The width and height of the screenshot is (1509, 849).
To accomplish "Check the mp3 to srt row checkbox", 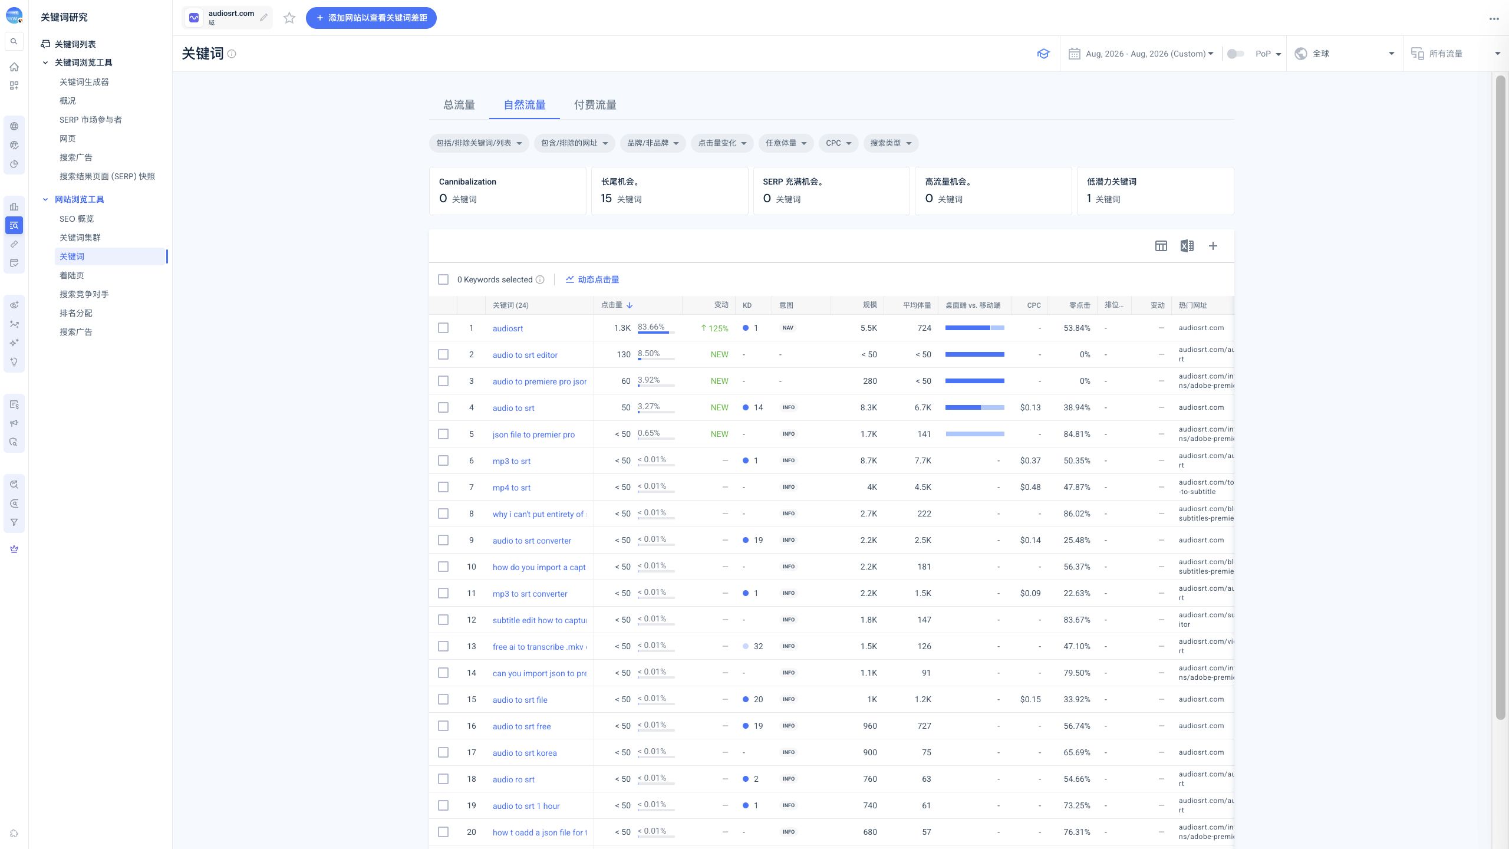I will pos(443,460).
